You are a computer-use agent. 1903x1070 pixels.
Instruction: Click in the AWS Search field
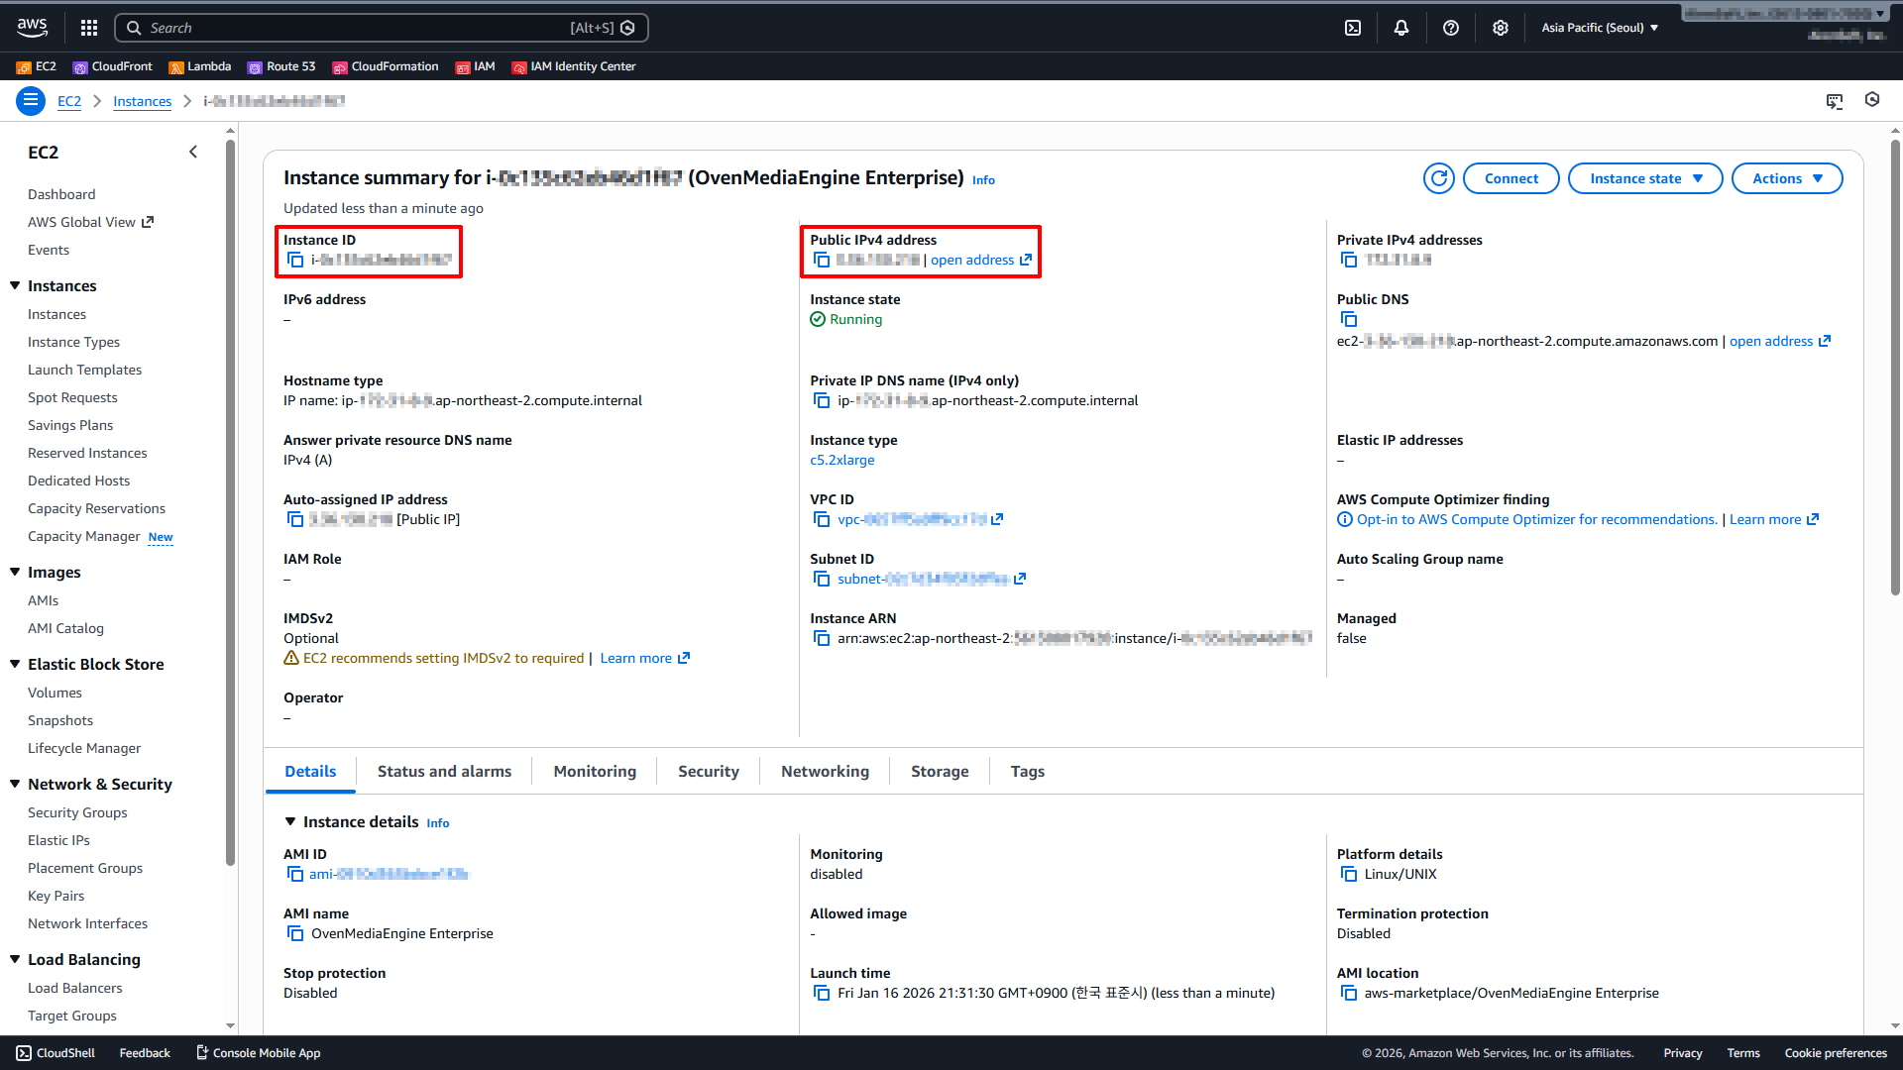tap(357, 28)
